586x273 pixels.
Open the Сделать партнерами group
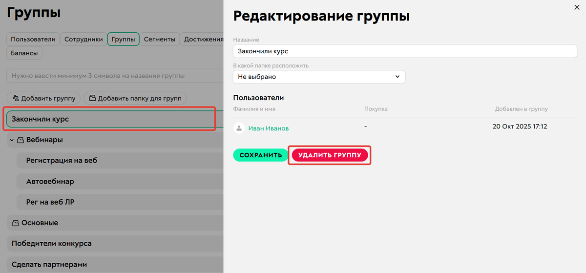[115, 264]
